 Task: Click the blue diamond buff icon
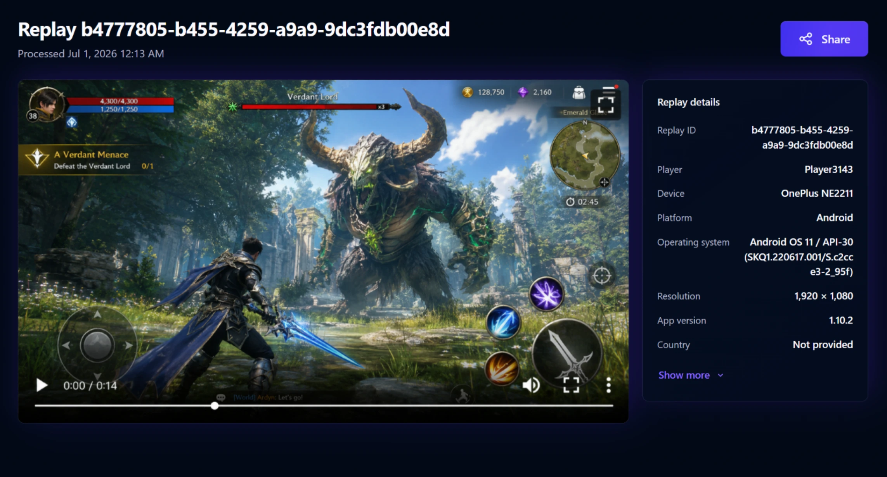click(72, 122)
